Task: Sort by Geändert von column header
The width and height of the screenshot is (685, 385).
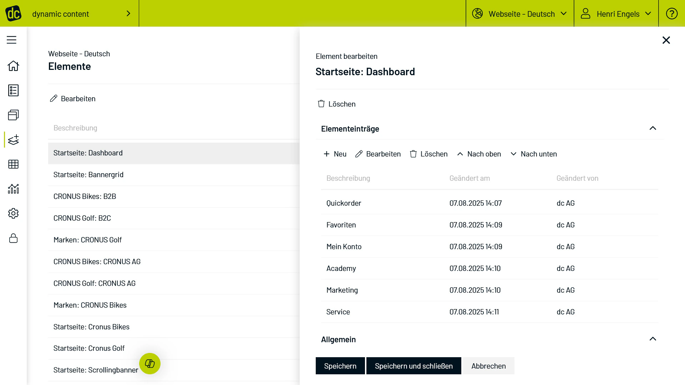Action: pyautogui.click(x=577, y=178)
